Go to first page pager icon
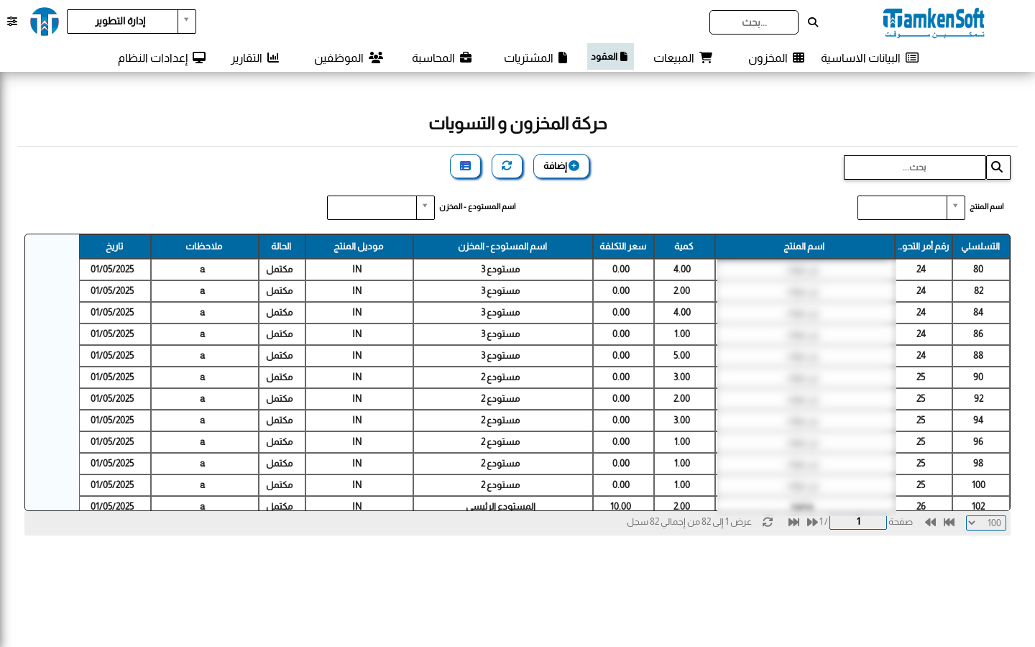 tap(949, 522)
